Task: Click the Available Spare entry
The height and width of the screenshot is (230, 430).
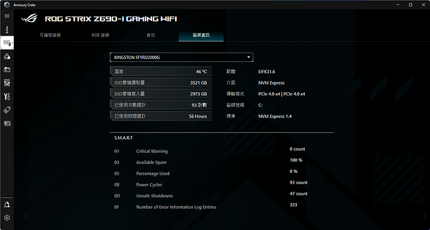Action: coord(151,163)
